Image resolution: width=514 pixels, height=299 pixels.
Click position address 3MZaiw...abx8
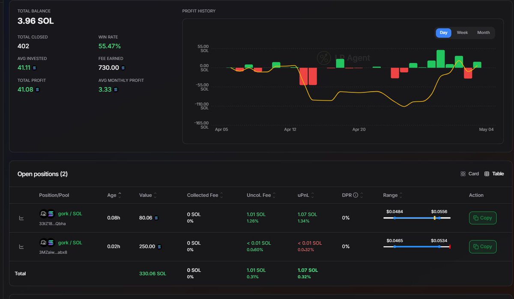click(x=53, y=252)
